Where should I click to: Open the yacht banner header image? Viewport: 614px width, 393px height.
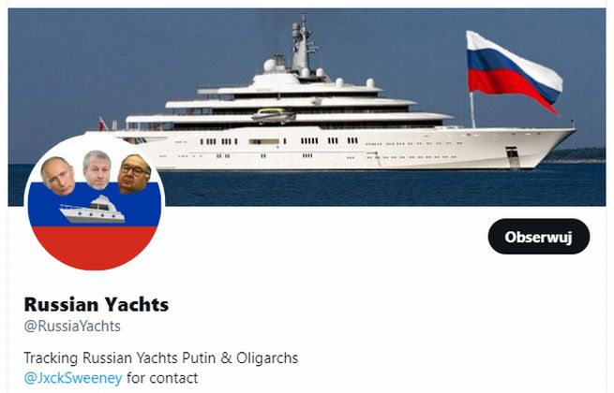coord(307,108)
